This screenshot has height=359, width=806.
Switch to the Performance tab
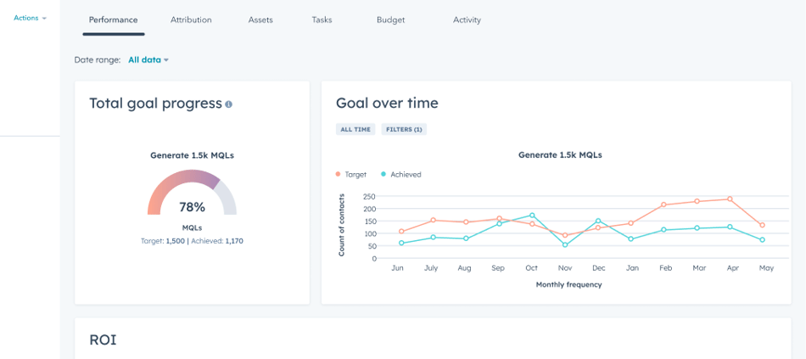pos(113,20)
